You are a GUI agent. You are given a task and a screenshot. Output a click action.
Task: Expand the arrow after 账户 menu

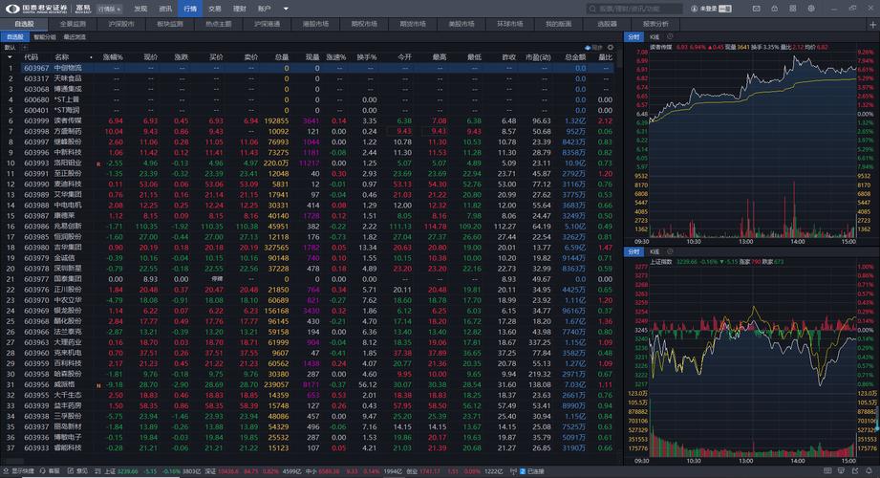(286, 9)
